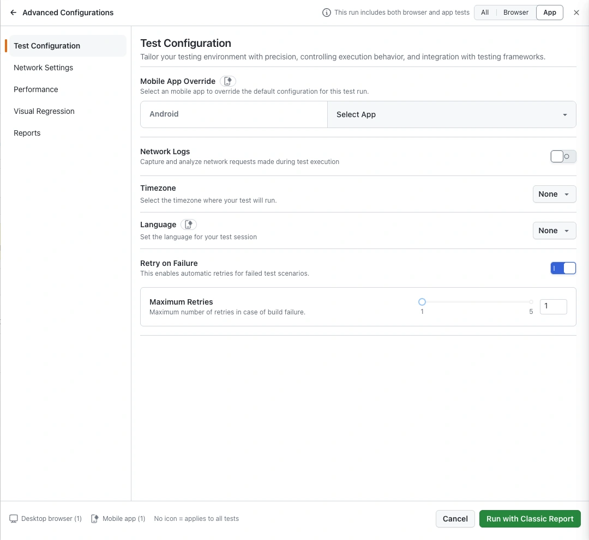Switch to the All filter tab
This screenshot has height=540, width=589.
(485, 13)
